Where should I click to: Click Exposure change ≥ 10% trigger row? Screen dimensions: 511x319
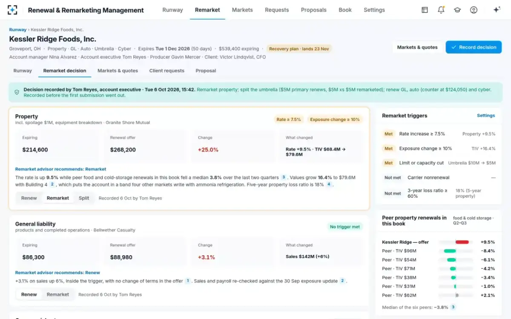[x=439, y=148]
